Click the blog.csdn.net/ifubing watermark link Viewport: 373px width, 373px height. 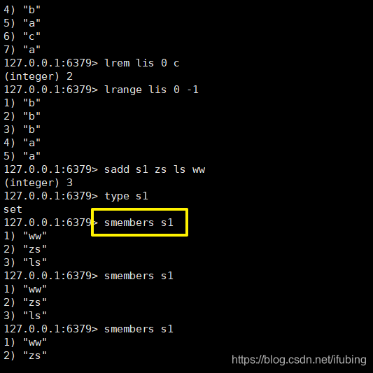299,360
